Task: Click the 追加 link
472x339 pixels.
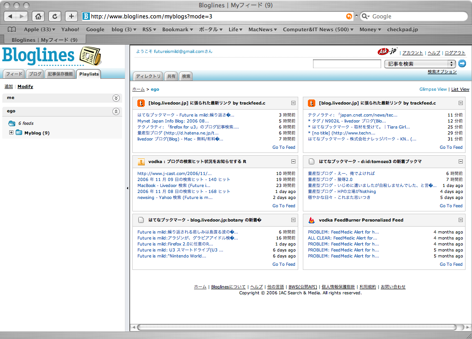Action: (9, 87)
